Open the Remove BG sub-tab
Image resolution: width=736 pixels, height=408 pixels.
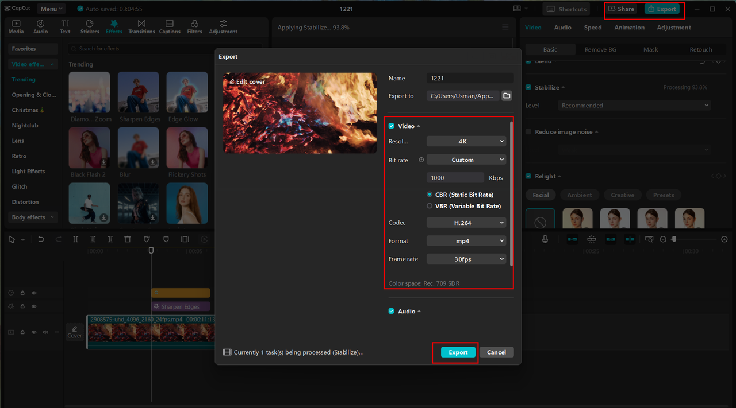pyautogui.click(x=600, y=49)
